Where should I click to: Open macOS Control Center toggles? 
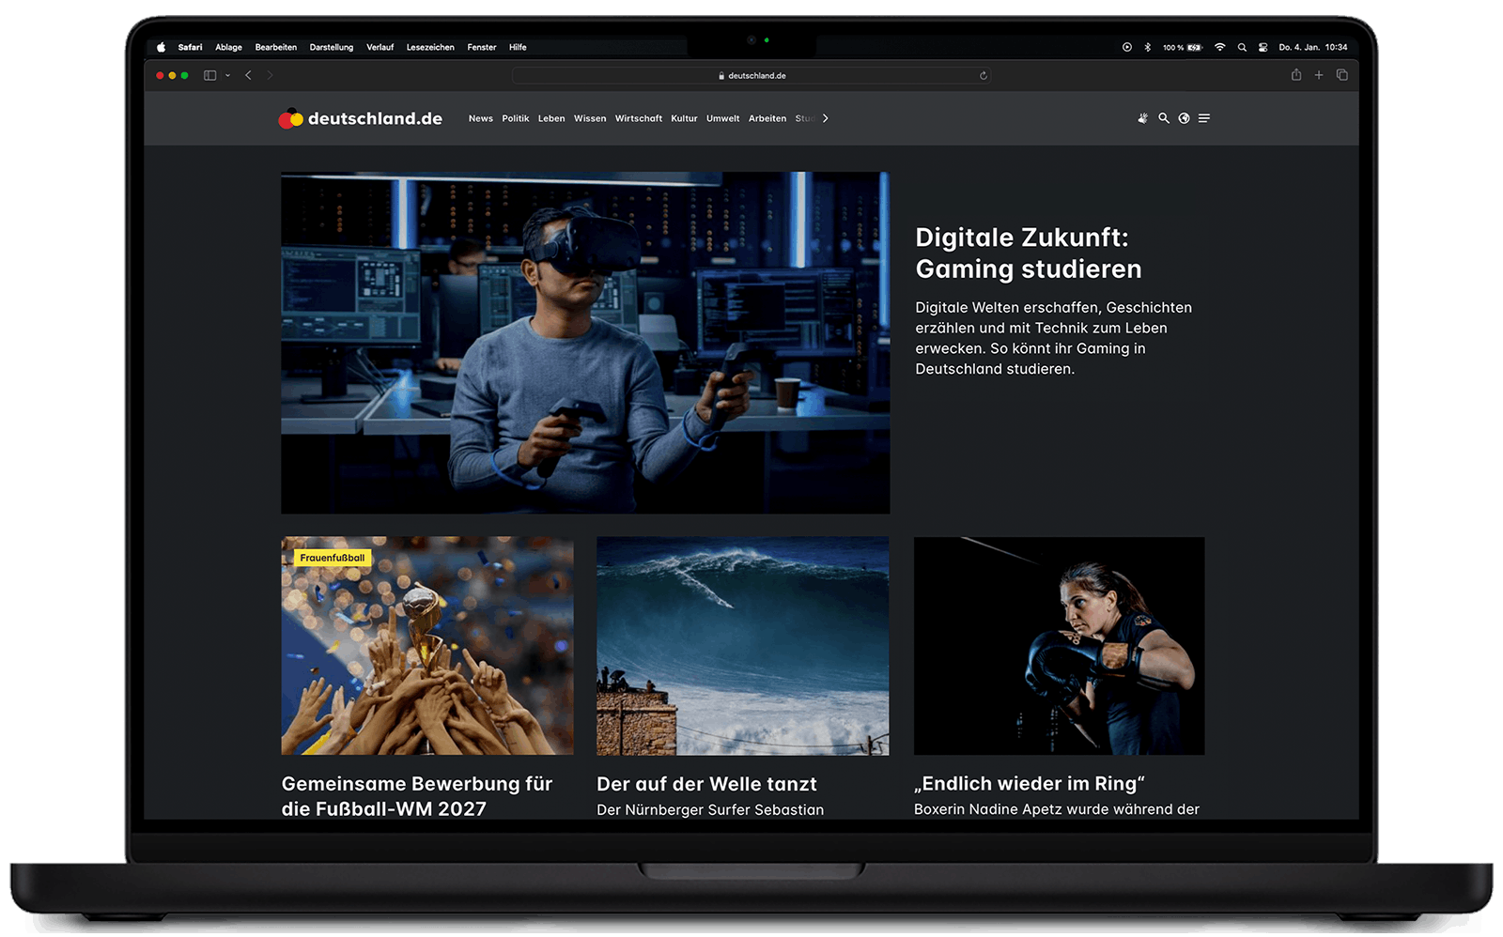(x=1263, y=47)
